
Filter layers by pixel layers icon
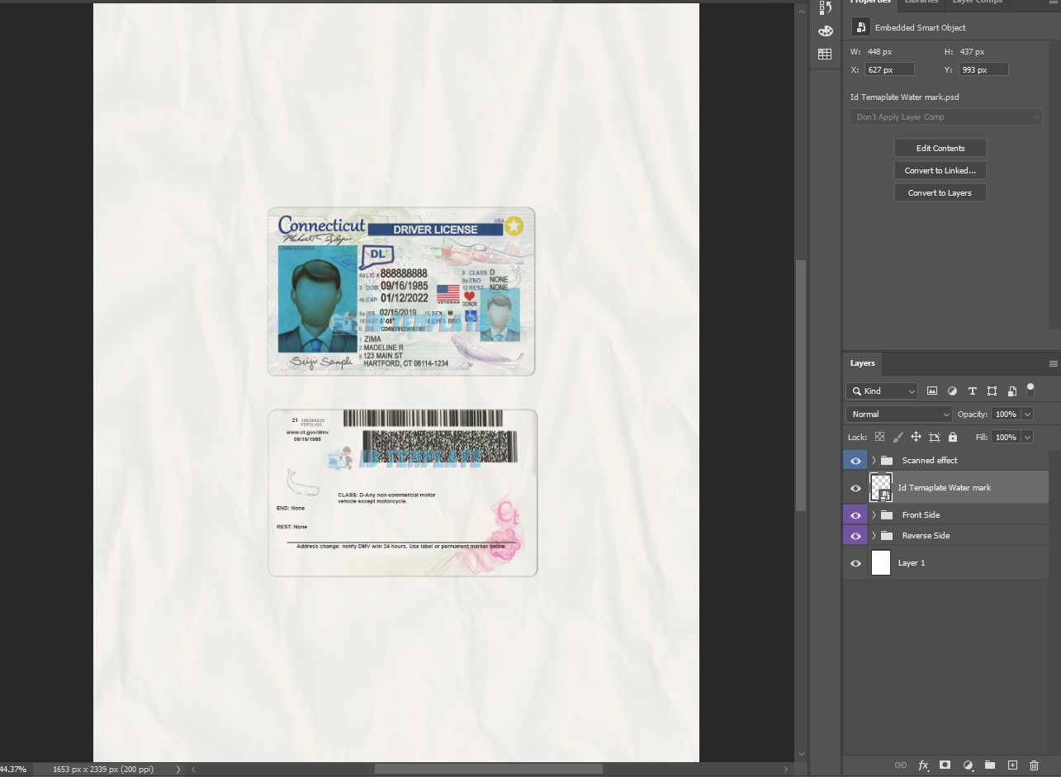[x=932, y=391]
